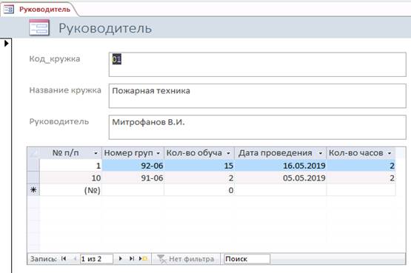Viewport: 411px width, 273px height.
Task: Go to the next record button
Action: (120, 259)
